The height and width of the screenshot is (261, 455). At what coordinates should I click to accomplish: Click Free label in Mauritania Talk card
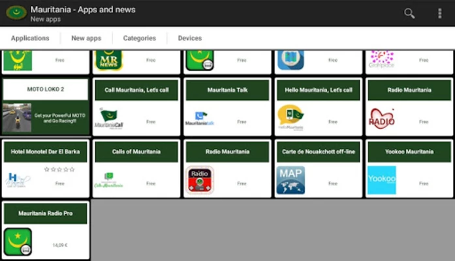tap(242, 122)
